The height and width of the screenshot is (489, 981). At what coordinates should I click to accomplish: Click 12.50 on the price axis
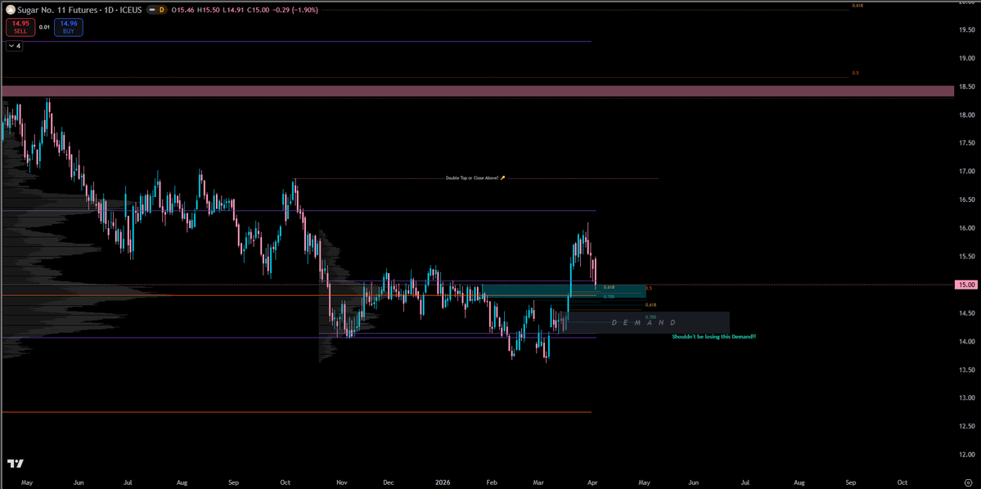click(967, 426)
